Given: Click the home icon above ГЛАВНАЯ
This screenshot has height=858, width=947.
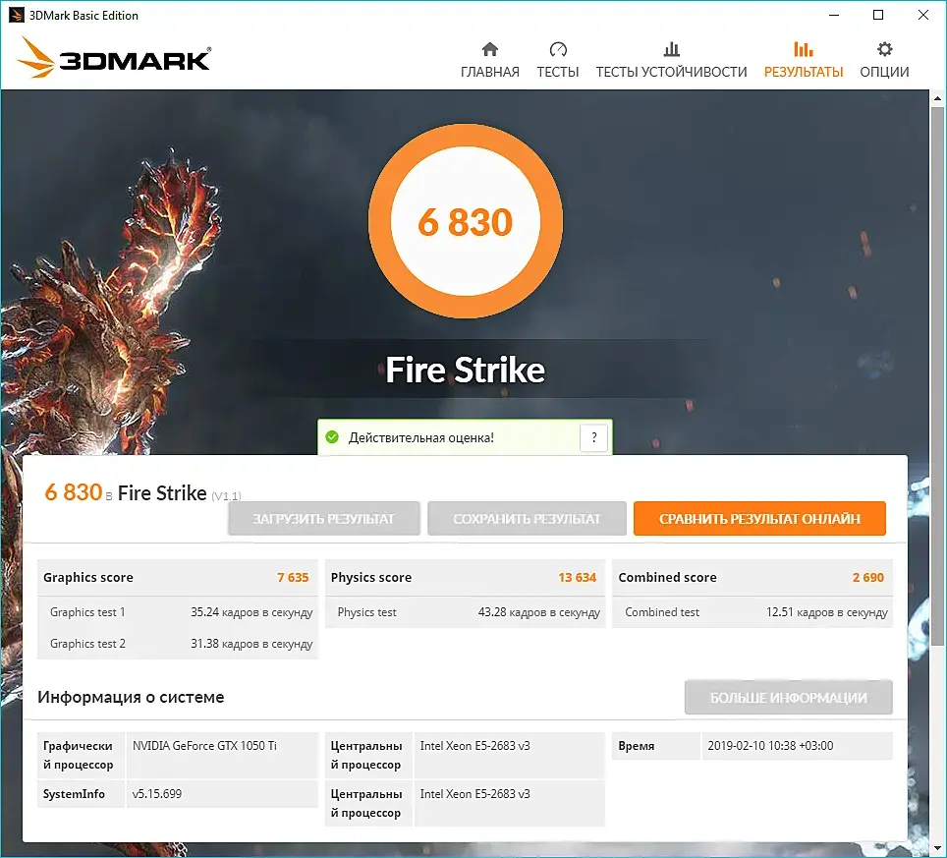Looking at the screenshot, I should (x=490, y=49).
